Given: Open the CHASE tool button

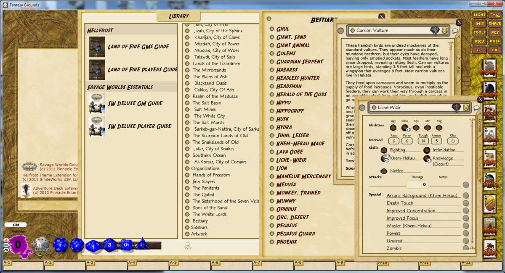Looking at the screenshot, I should 495,24.
